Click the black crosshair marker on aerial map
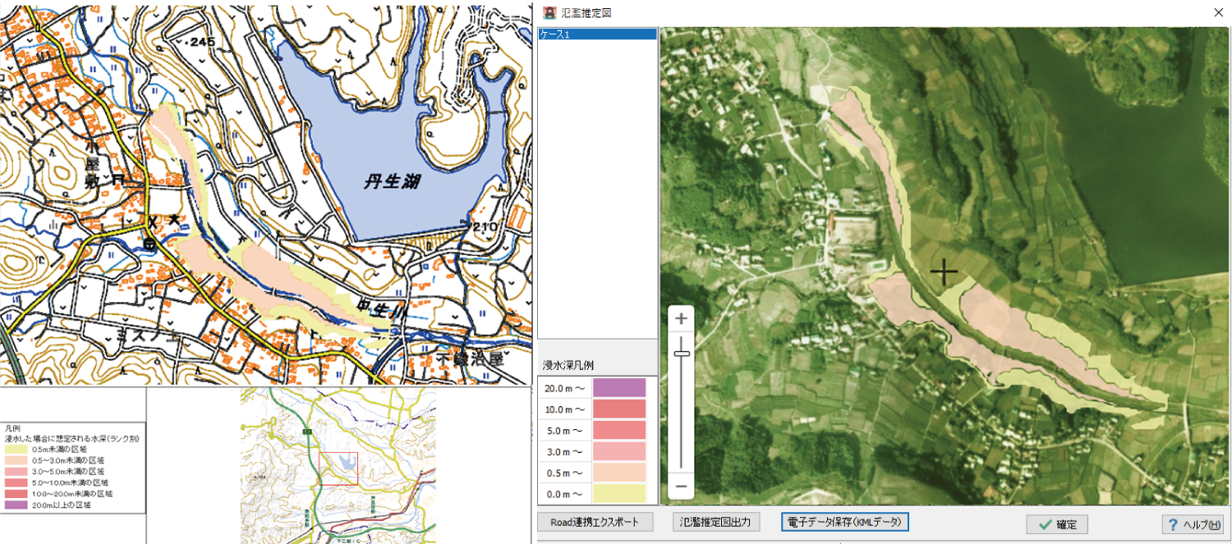The height and width of the screenshot is (544, 1232). pos(945,272)
